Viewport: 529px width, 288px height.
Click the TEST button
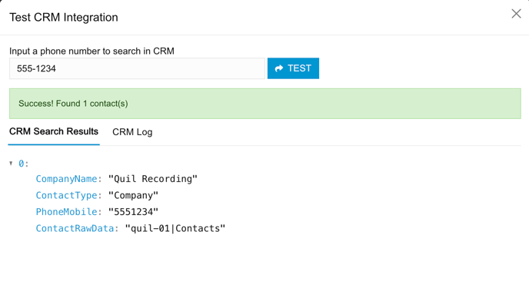coord(293,68)
